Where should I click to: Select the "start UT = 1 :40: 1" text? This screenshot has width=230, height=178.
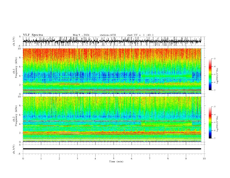(x=140, y=35)
